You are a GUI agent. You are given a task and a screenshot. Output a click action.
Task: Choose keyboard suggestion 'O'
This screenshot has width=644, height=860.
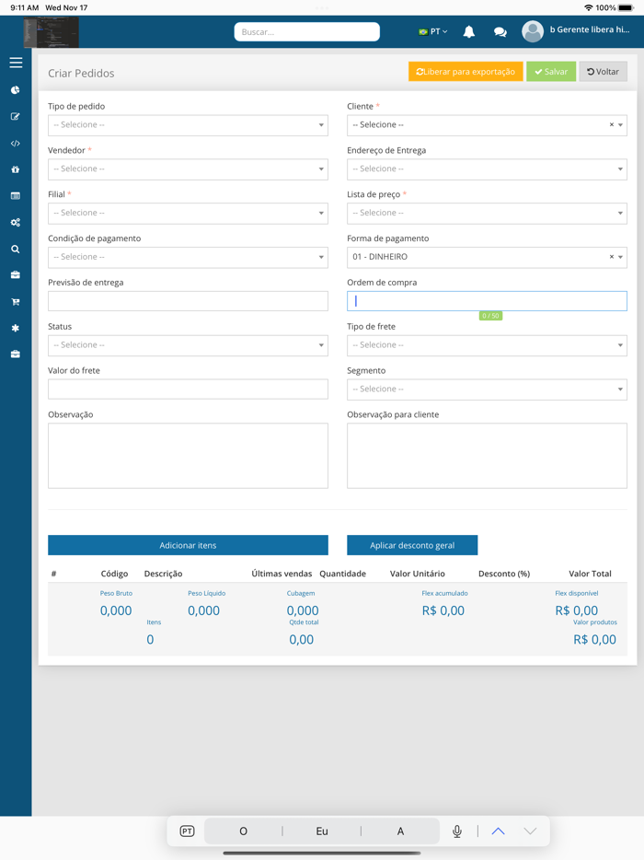pyautogui.click(x=244, y=831)
